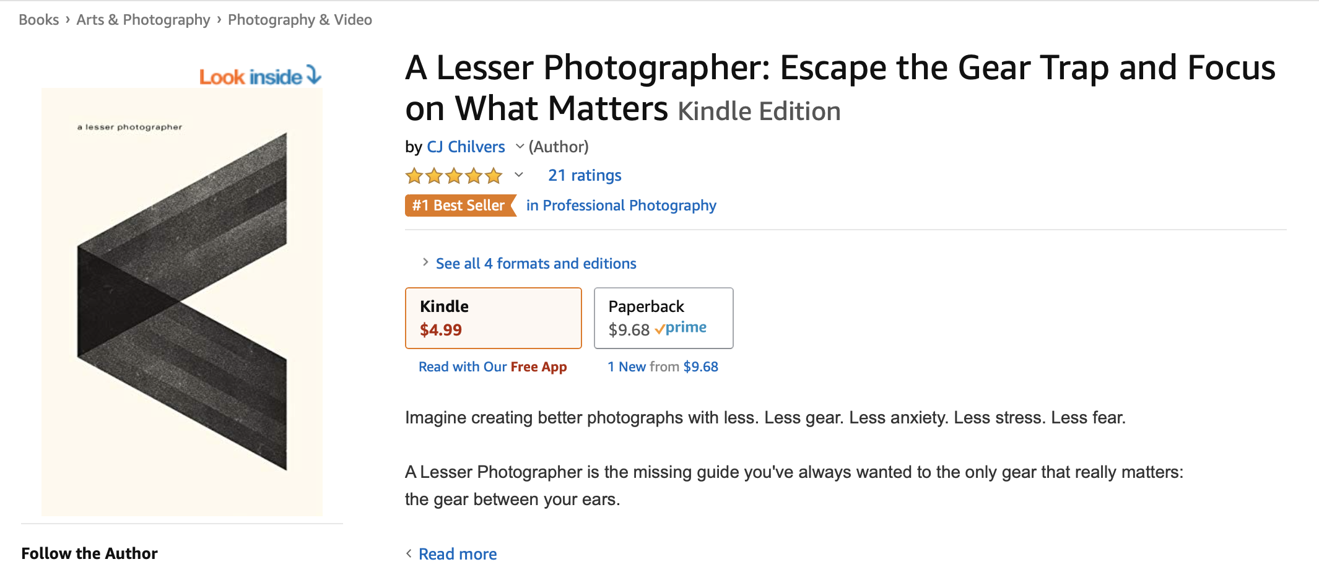The width and height of the screenshot is (1319, 567).
Task: Expand See all 4 formats and editions
Action: point(535,263)
